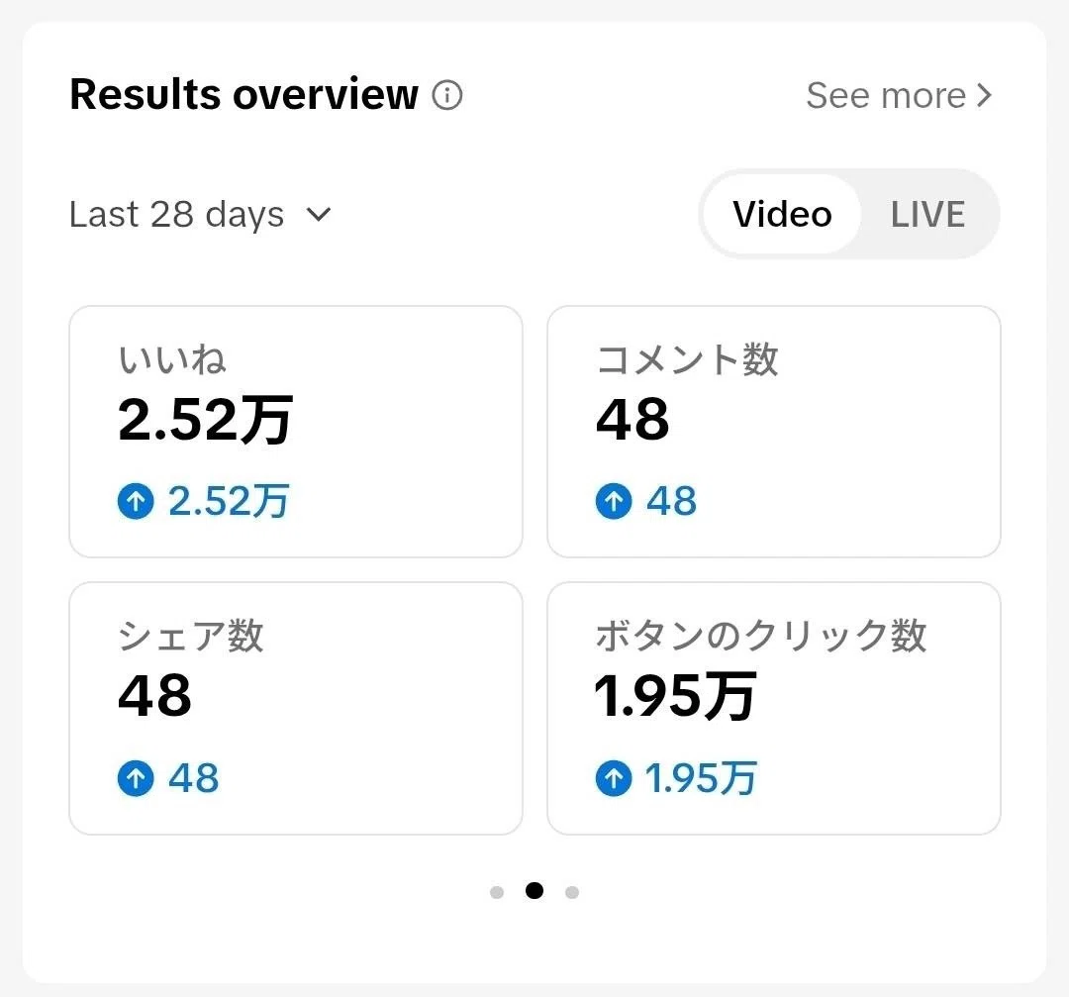
Task: Open the See more link
Action: click(x=899, y=95)
